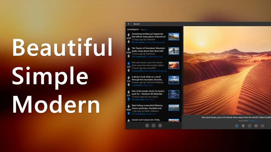Viewport: 271px width, 152px height.
Task: Click the '12 hours ago by Cam_Abyss' byline
Action: click(145, 97)
